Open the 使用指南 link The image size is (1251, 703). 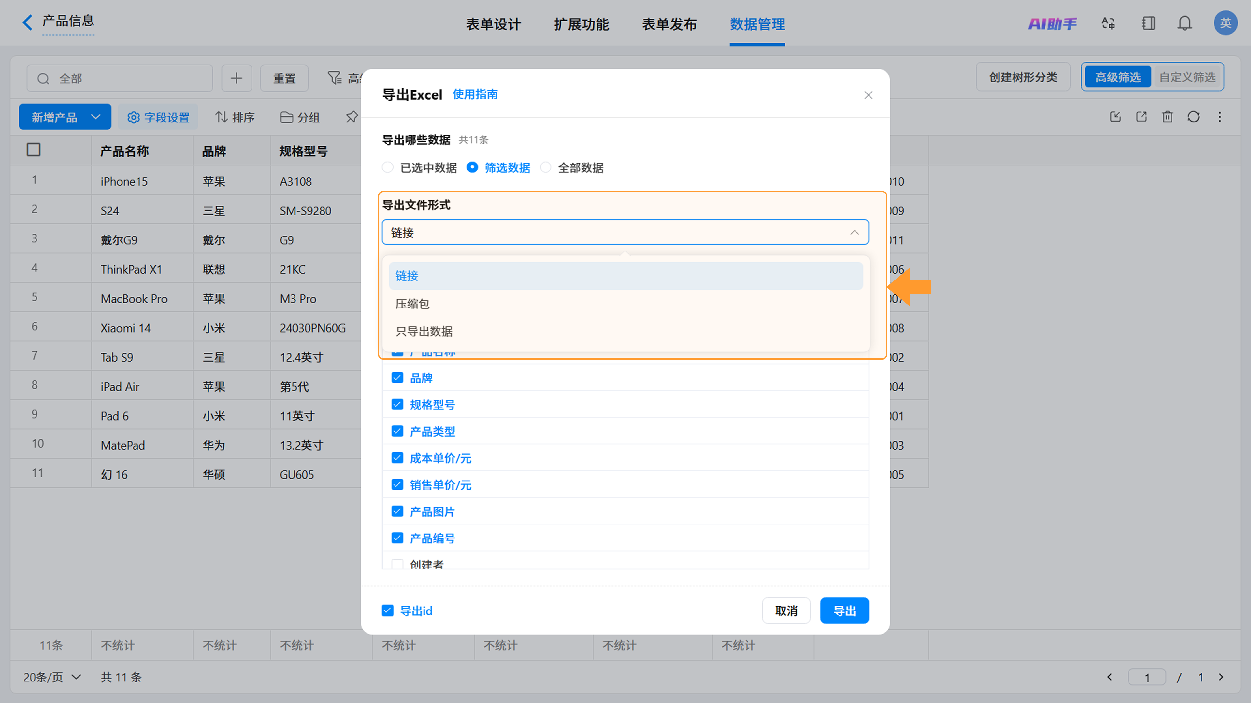pyautogui.click(x=475, y=94)
